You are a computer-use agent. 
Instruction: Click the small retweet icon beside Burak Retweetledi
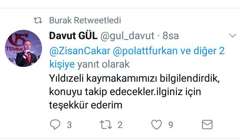(x=38, y=20)
